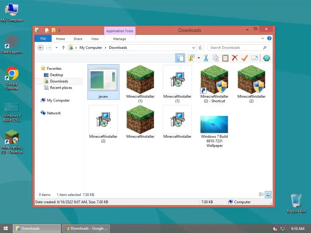Click the blue shell toolbar icon
The width and height of the screenshot is (311, 233).
point(266,58)
